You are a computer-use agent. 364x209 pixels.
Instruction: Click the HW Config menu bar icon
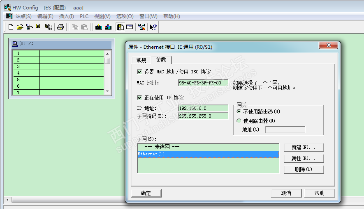tap(9, 16)
